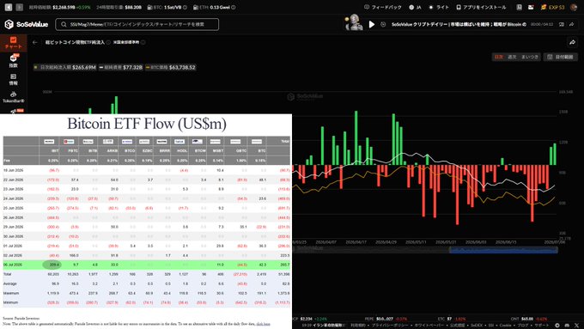This screenshot has height=329, width=584.
Task: Click the browser-style back arrow in top bar
Action: (9, 7)
